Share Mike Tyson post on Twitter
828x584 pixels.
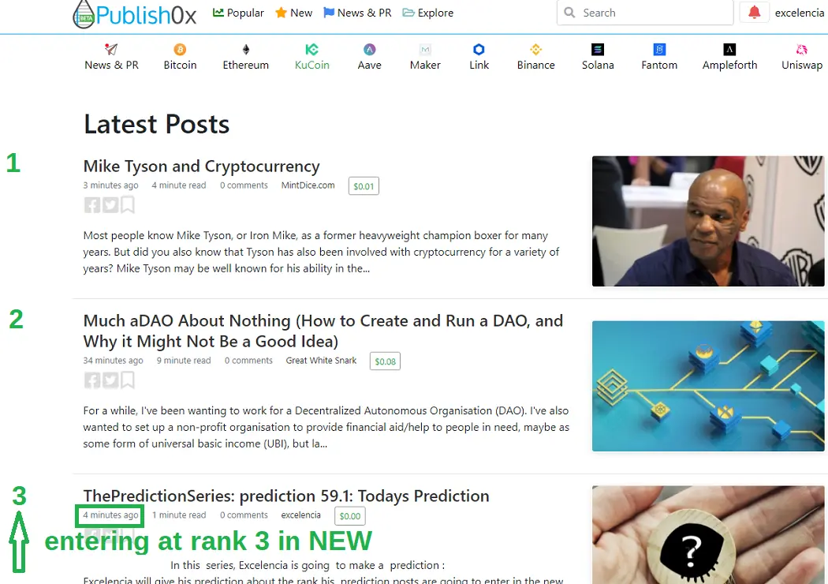click(x=110, y=204)
